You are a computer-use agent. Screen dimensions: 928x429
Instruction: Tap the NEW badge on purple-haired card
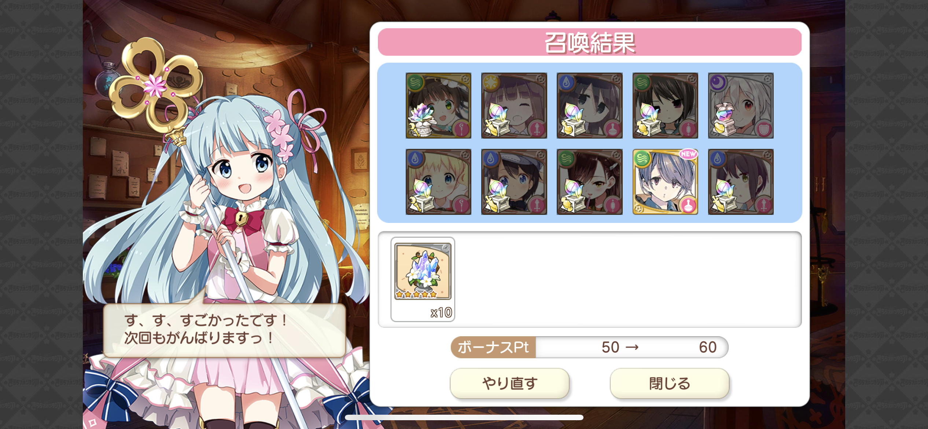point(688,154)
